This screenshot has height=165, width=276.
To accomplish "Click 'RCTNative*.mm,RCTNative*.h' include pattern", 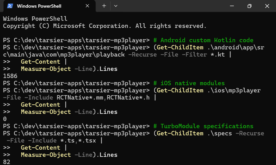I will pos(103,97).
